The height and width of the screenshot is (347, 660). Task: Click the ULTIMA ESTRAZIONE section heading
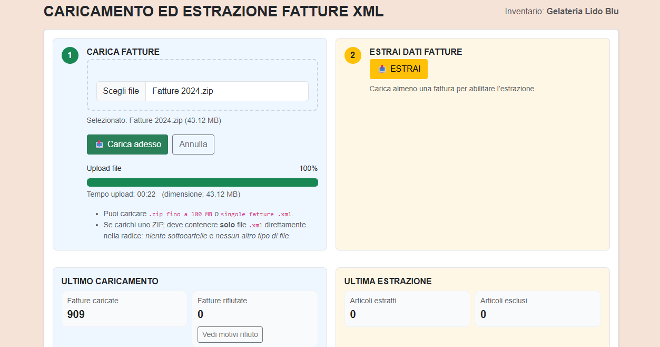point(387,281)
